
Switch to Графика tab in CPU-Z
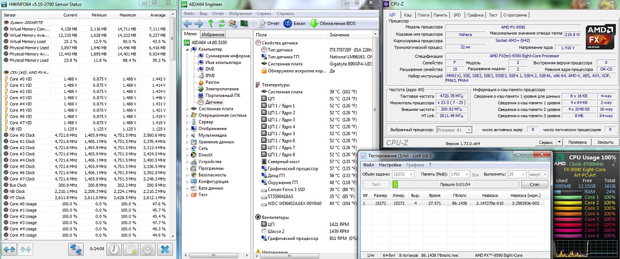[475, 15]
